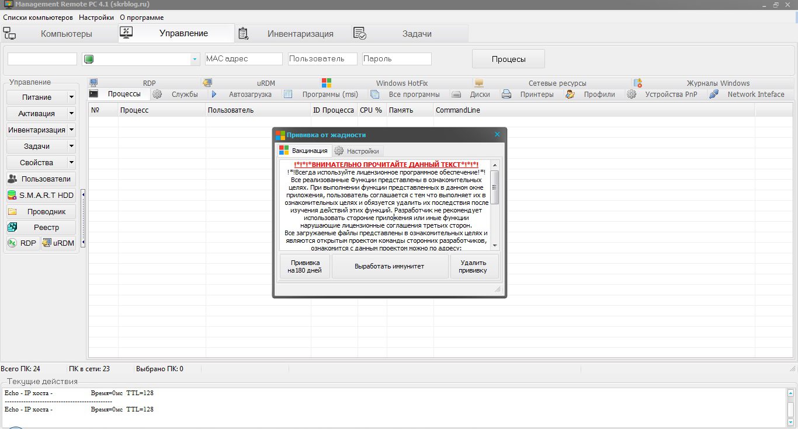Click the RDP monitor icon
The height and width of the screenshot is (429, 798).
[93, 83]
